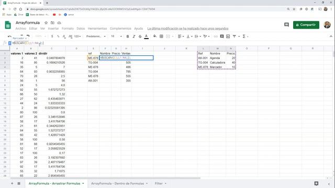Show side panel chevron
The image size is (335, 188).
coord(329,184)
